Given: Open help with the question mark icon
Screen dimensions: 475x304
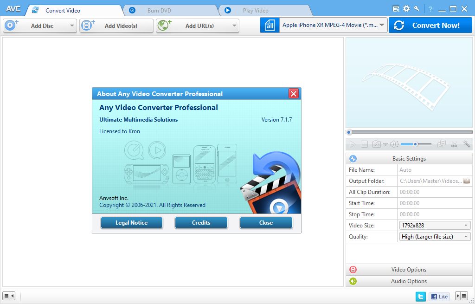Looking at the screenshot, I should tap(430, 9).
